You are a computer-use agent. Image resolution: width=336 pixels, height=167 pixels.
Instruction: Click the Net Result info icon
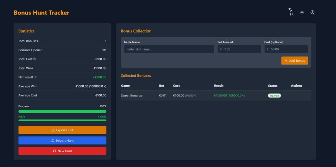[x=35, y=77]
